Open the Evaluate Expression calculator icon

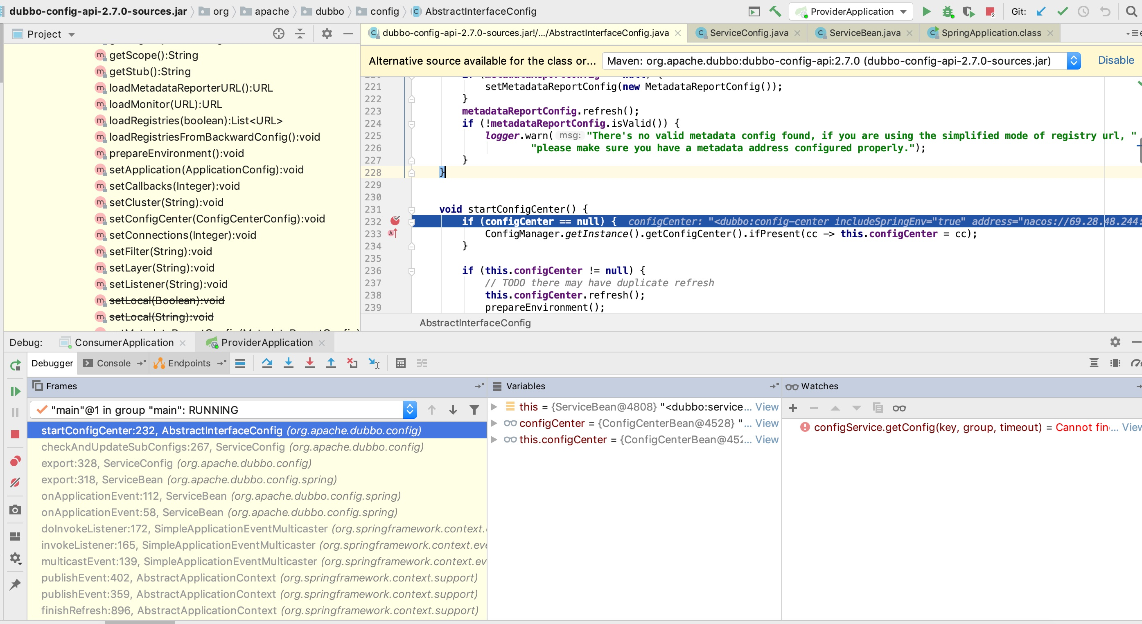click(x=400, y=363)
